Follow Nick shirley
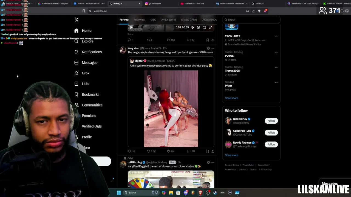Screen dimensions: 351x197 tap(271, 121)
